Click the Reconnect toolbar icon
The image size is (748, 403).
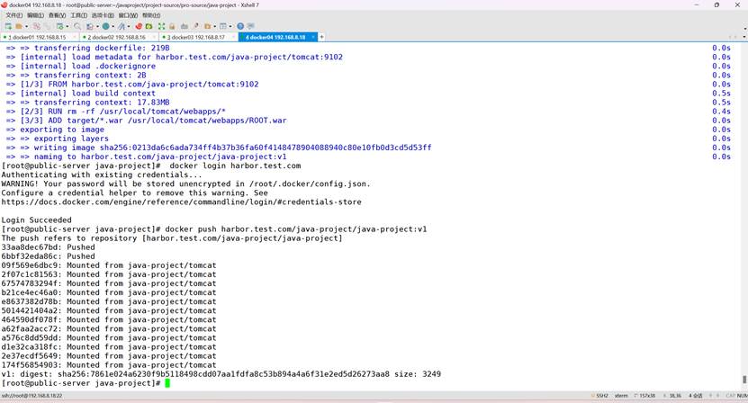(x=47, y=26)
